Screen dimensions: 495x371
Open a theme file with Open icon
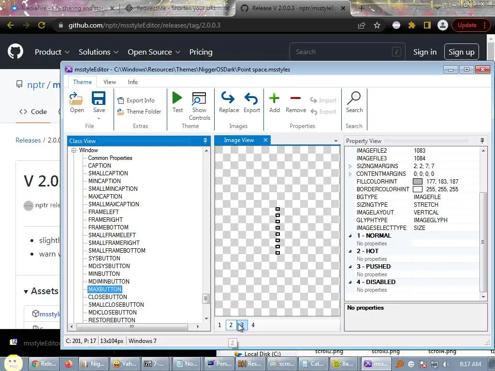point(77,102)
